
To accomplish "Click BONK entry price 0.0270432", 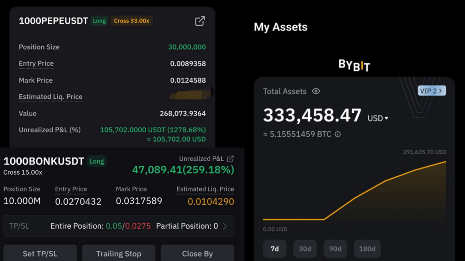I will (78, 201).
